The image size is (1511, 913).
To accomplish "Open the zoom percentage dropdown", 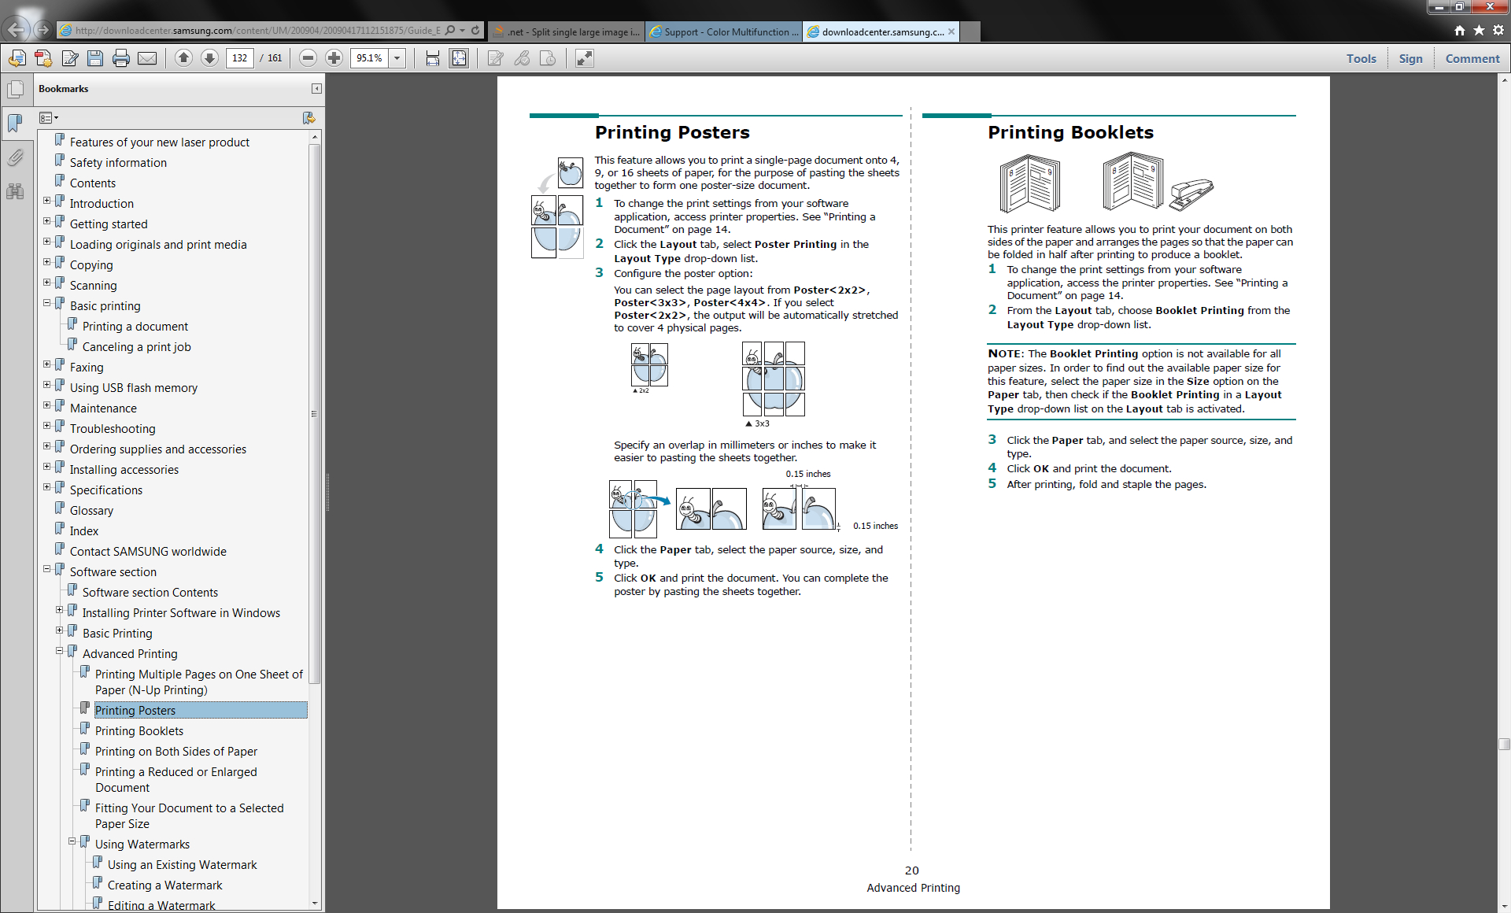I will pos(397,57).
